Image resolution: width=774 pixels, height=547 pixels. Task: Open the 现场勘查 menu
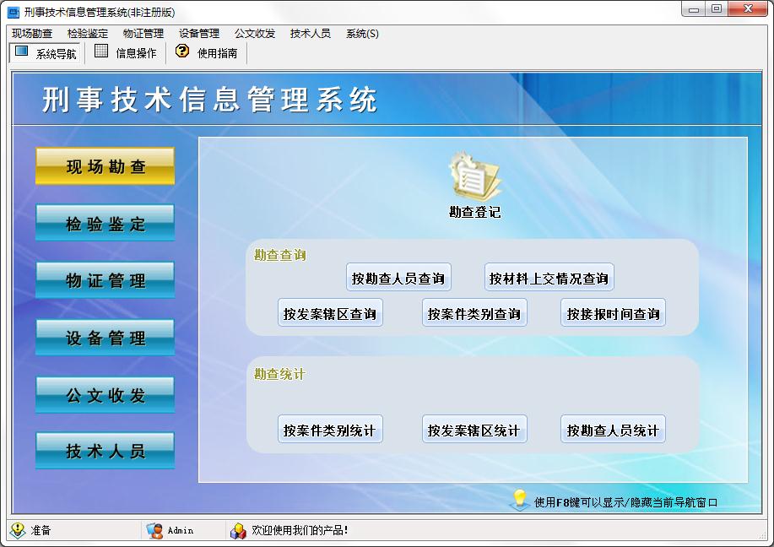pos(32,34)
